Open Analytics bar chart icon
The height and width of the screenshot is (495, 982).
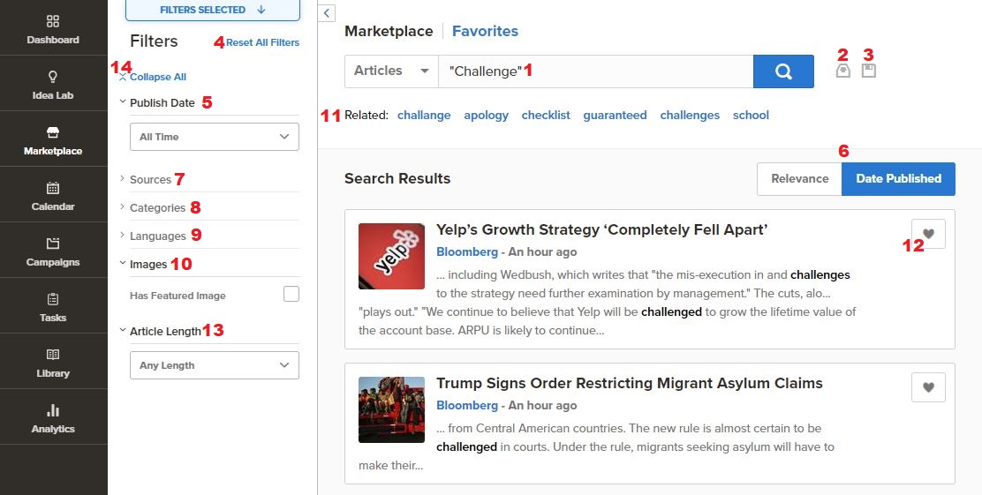point(53,410)
